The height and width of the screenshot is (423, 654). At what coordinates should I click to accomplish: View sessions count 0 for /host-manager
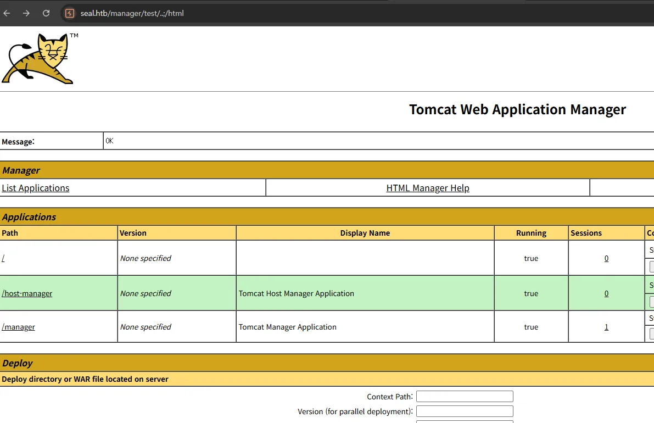tap(606, 293)
